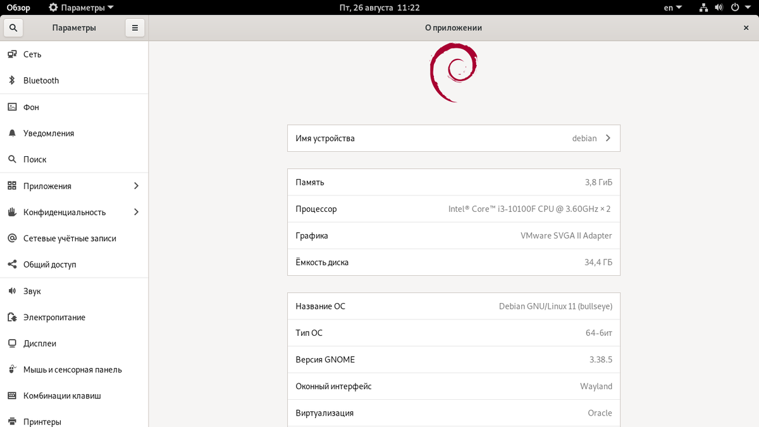Open Поиск settings in the sidebar

click(x=74, y=159)
